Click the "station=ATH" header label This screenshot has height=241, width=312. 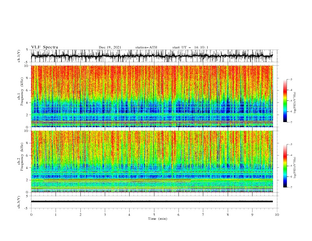coord(146,47)
